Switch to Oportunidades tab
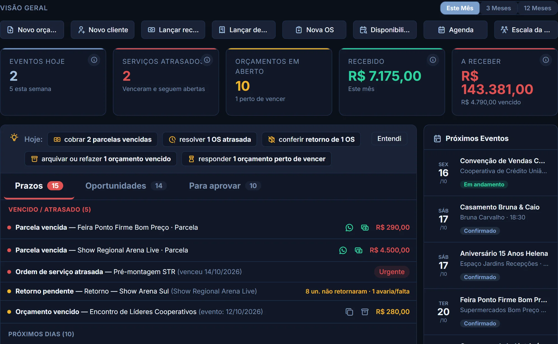 (x=126, y=186)
